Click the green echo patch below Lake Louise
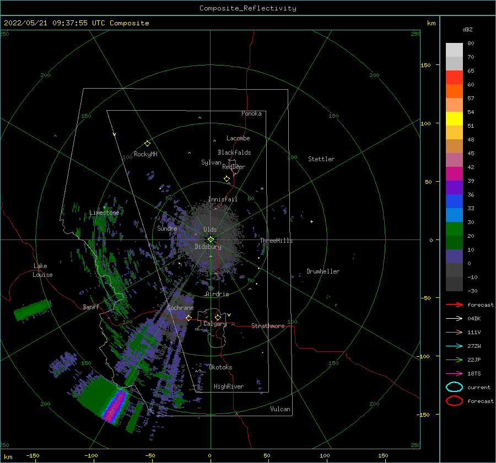This screenshot has height=463, width=496. tap(33, 310)
